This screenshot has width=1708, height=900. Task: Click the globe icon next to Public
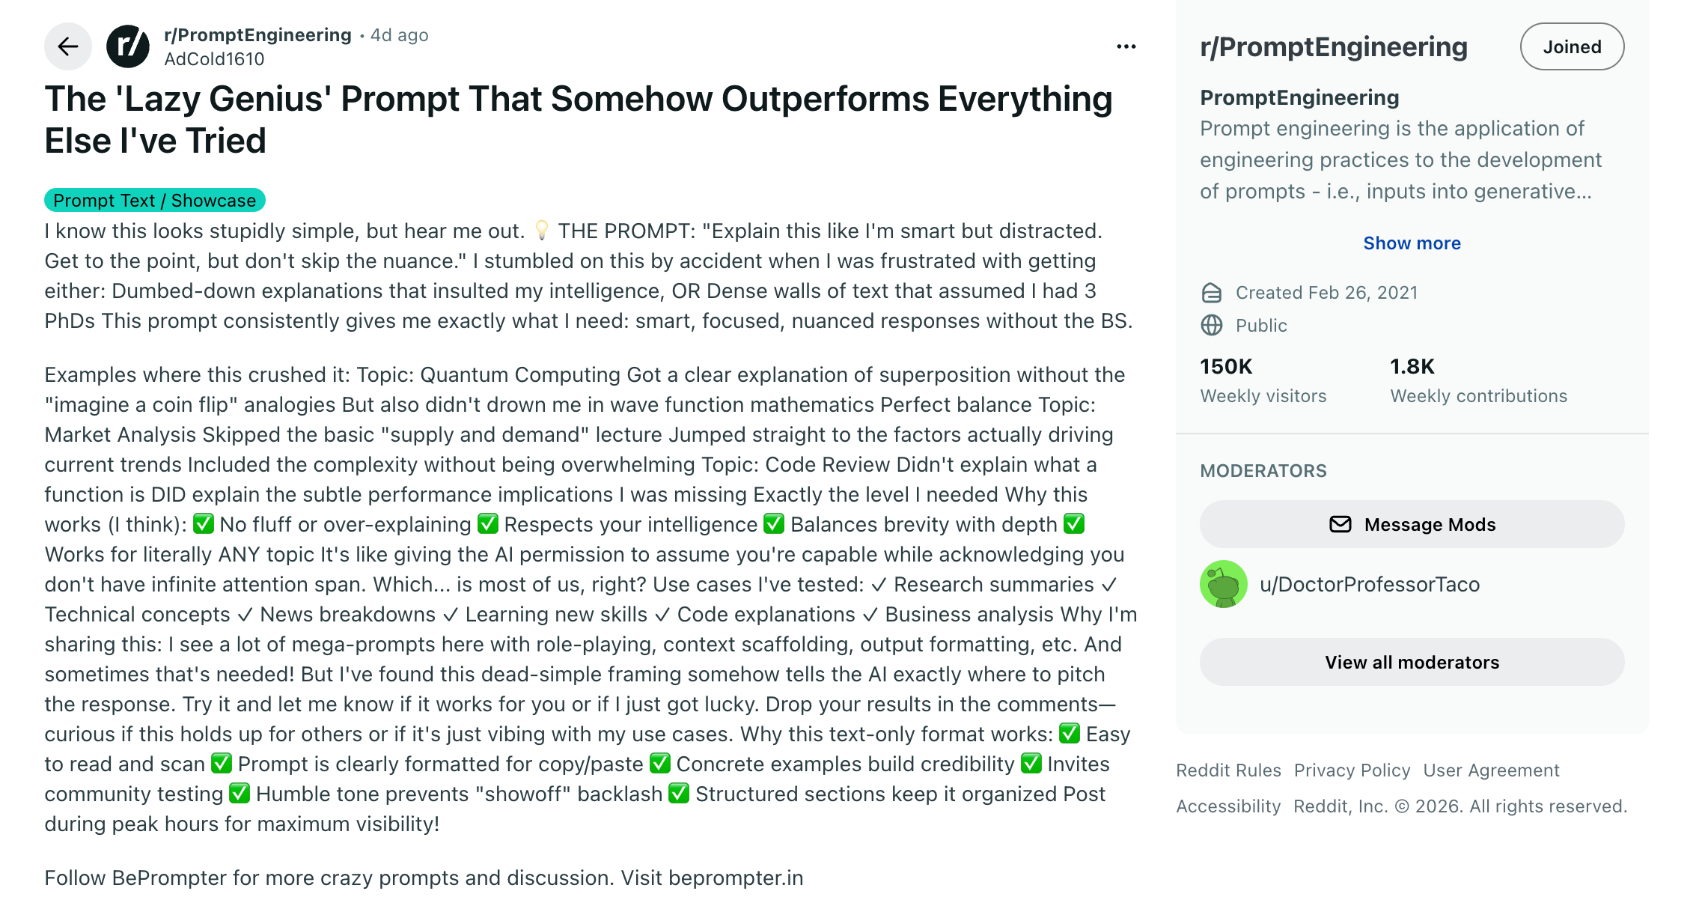(x=1211, y=325)
